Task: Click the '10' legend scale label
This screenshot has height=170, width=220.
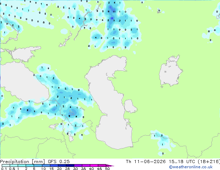Action: coord(43,169)
